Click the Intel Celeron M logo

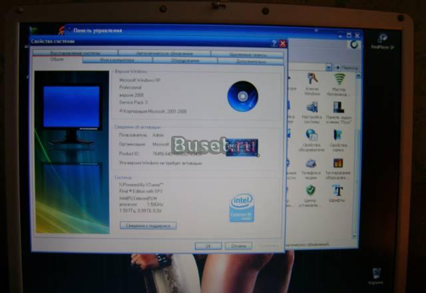coord(242,208)
